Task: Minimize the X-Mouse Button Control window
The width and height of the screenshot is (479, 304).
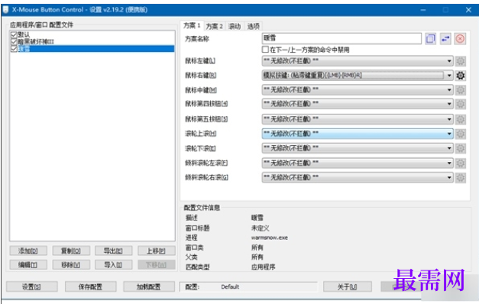Action: 423,10
